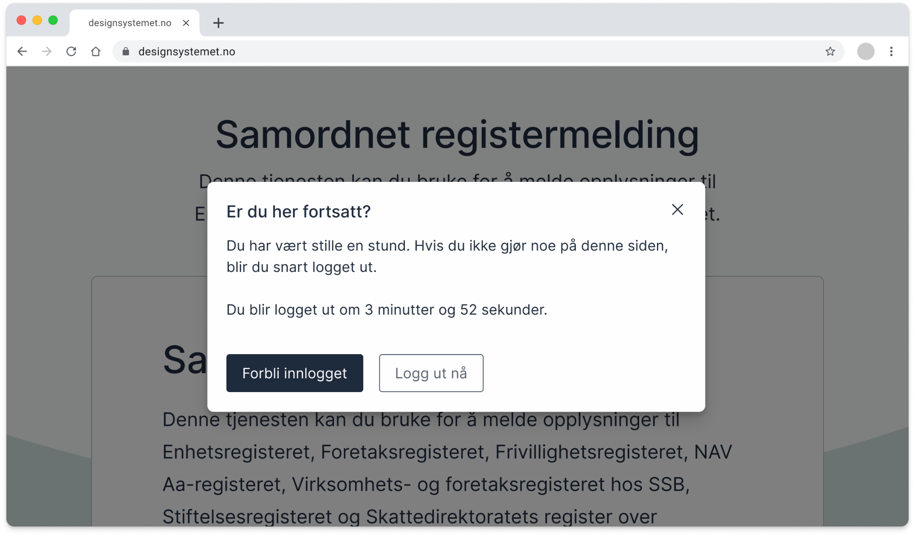This screenshot has height=536, width=915.
Task: Click the padlock site info icon
Action: tap(126, 52)
